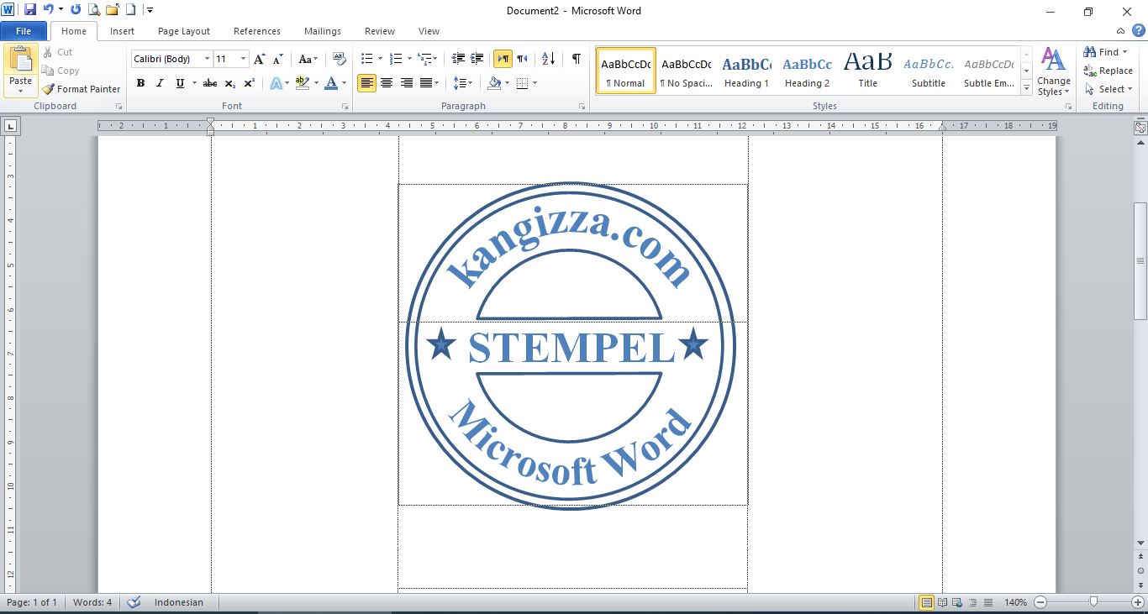
Task: Click the Redo/Repeat icon
Action: point(76,10)
